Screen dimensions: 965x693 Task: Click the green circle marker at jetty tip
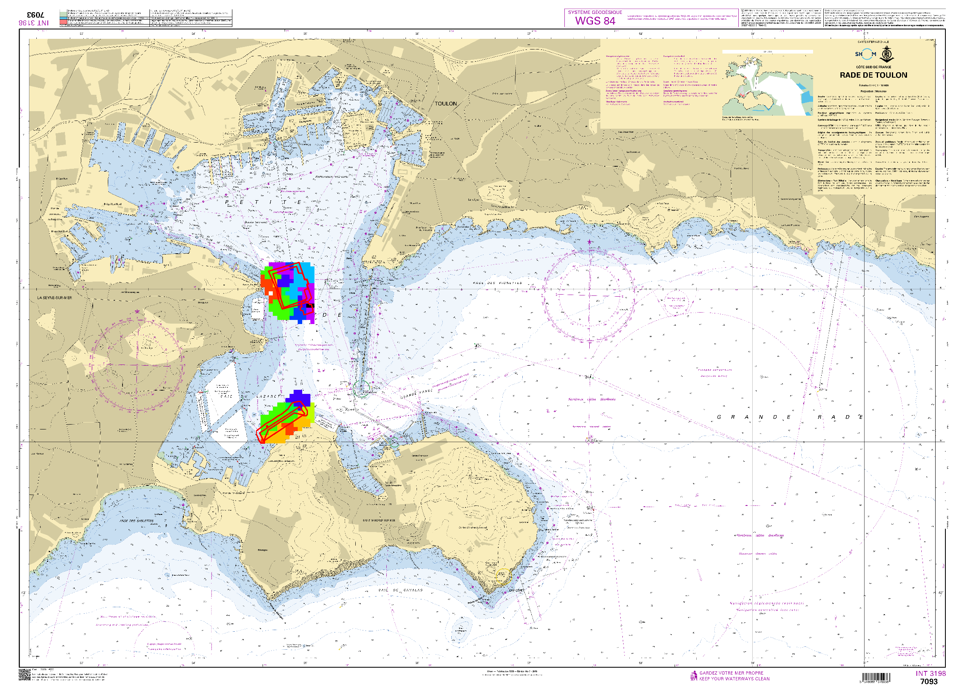(x=361, y=389)
